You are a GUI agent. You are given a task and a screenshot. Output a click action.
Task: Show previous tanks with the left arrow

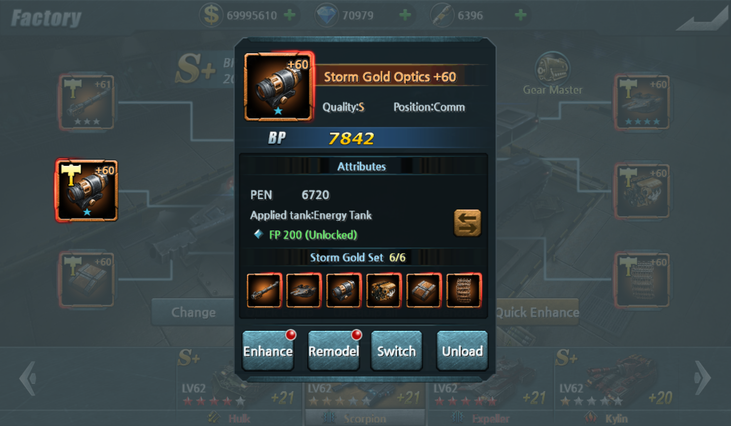click(x=28, y=378)
